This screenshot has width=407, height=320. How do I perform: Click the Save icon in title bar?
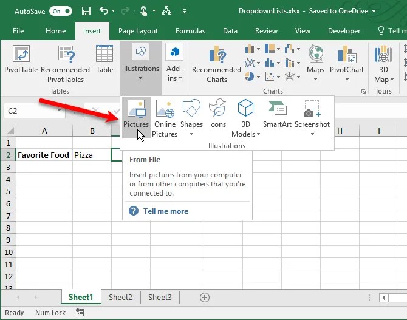coord(86,11)
